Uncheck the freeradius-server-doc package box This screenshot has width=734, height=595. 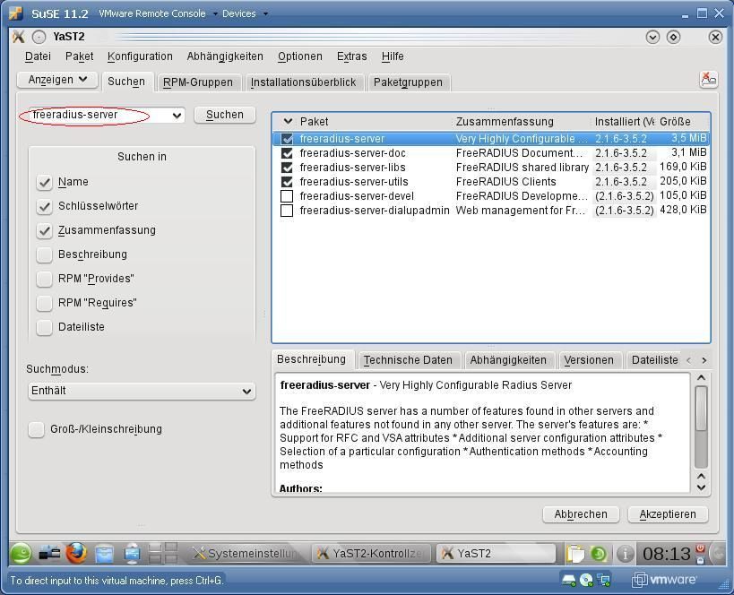[x=287, y=153]
